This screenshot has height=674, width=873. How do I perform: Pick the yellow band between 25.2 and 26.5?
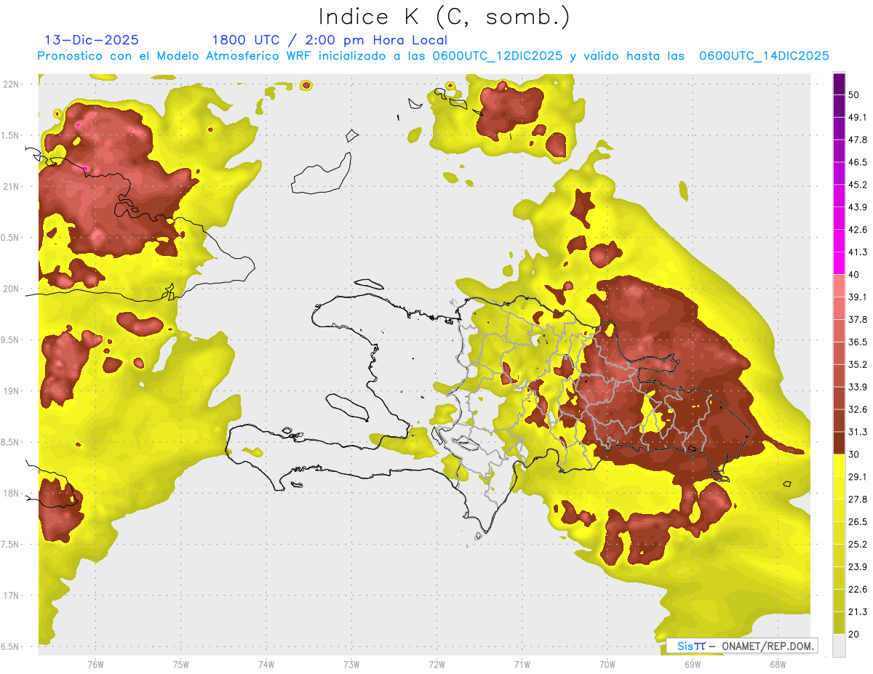click(x=839, y=533)
